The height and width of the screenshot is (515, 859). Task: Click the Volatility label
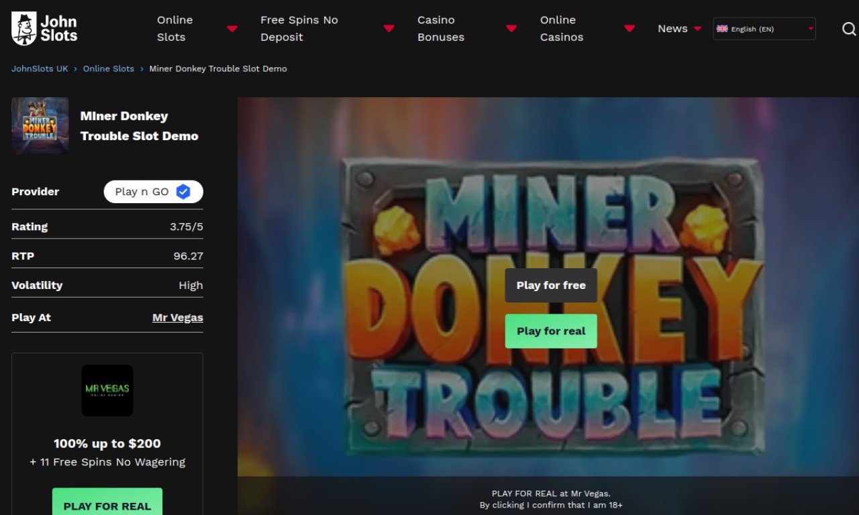[x=37, y=286]
